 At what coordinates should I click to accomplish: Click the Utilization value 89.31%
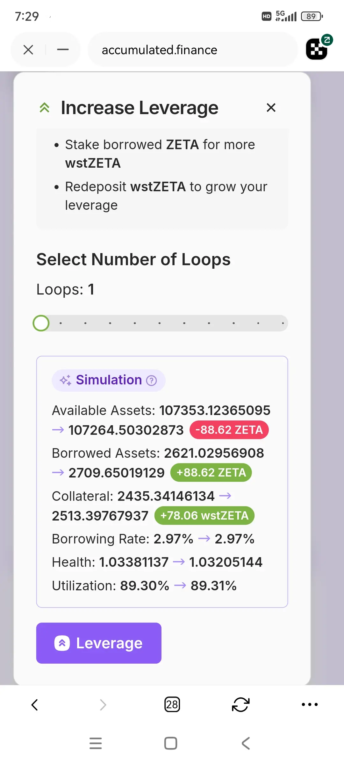213,586
